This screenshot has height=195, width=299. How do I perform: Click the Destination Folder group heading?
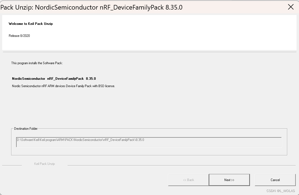pos(26,129)
